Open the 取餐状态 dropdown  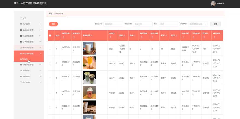pos(198,24)
